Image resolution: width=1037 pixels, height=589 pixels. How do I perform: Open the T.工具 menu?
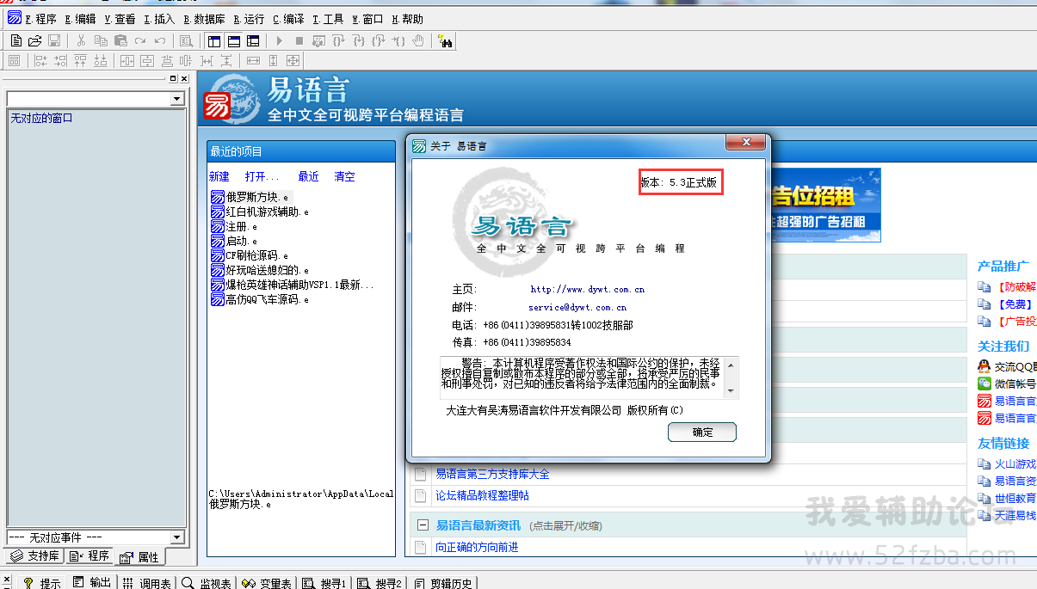328,19
